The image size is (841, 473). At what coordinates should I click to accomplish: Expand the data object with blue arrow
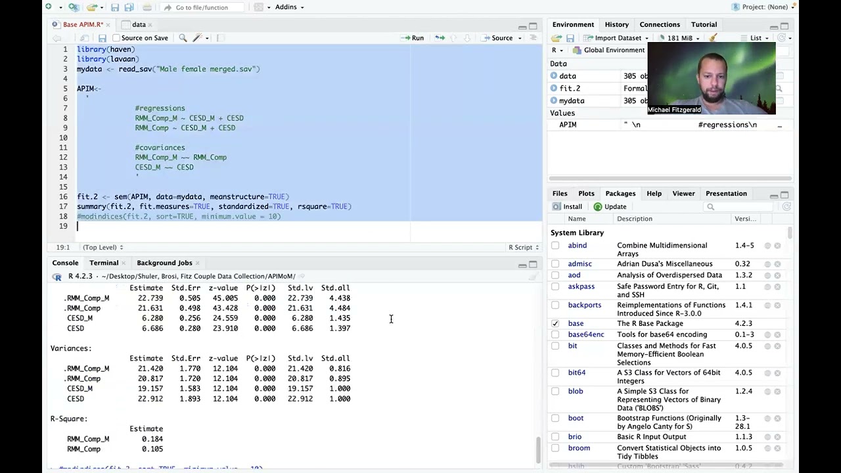[554, 76]
